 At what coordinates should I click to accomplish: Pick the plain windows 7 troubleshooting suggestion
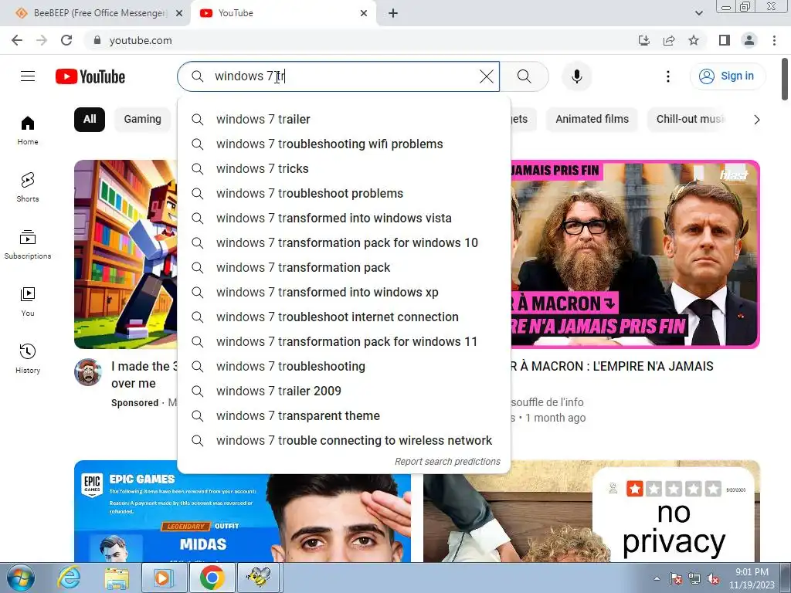[x=344, y=367]
